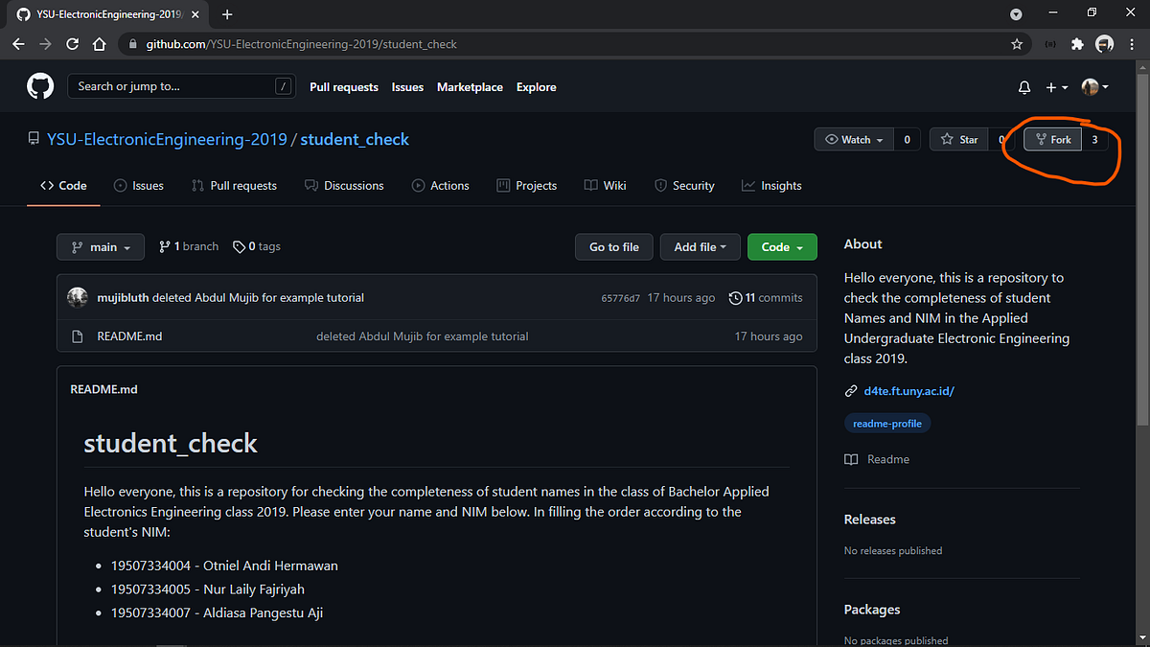Click the file icon beside README.md
Image resolution: width=1150 pixels, height=647 pixels.
(x=79, y=335)
